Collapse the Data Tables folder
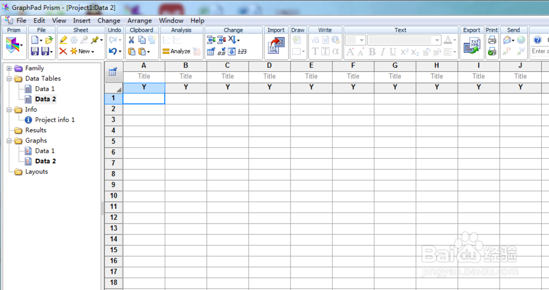This screenshot has width=549, height=290. 9,79
